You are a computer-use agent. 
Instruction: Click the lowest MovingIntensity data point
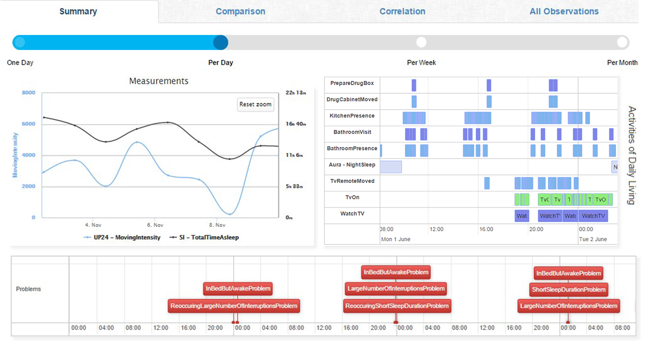tap(230, 214)
